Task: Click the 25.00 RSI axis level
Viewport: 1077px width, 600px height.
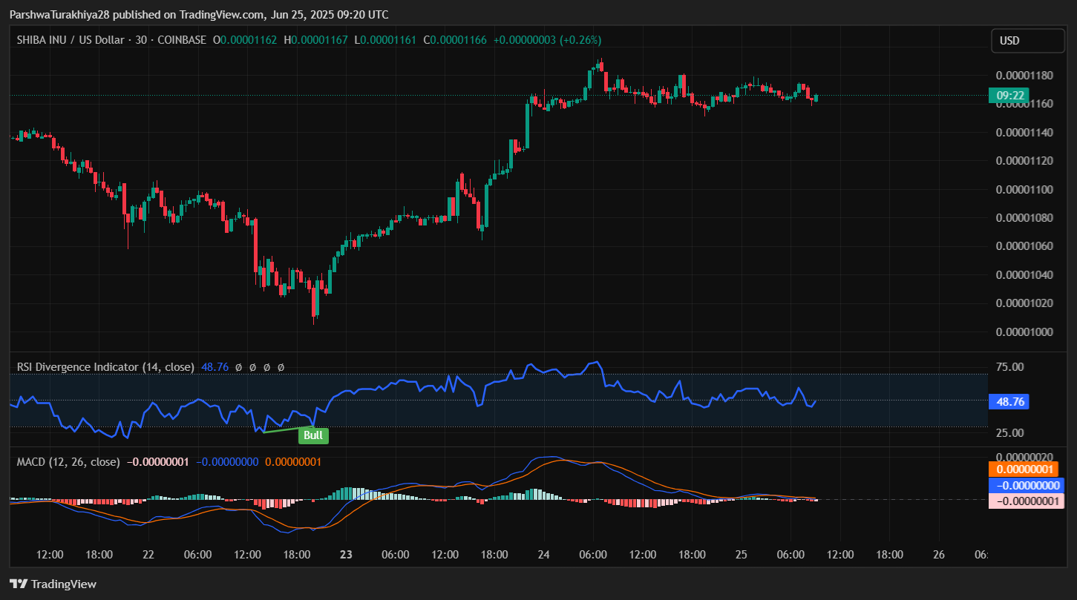Action: [1009, 432]
